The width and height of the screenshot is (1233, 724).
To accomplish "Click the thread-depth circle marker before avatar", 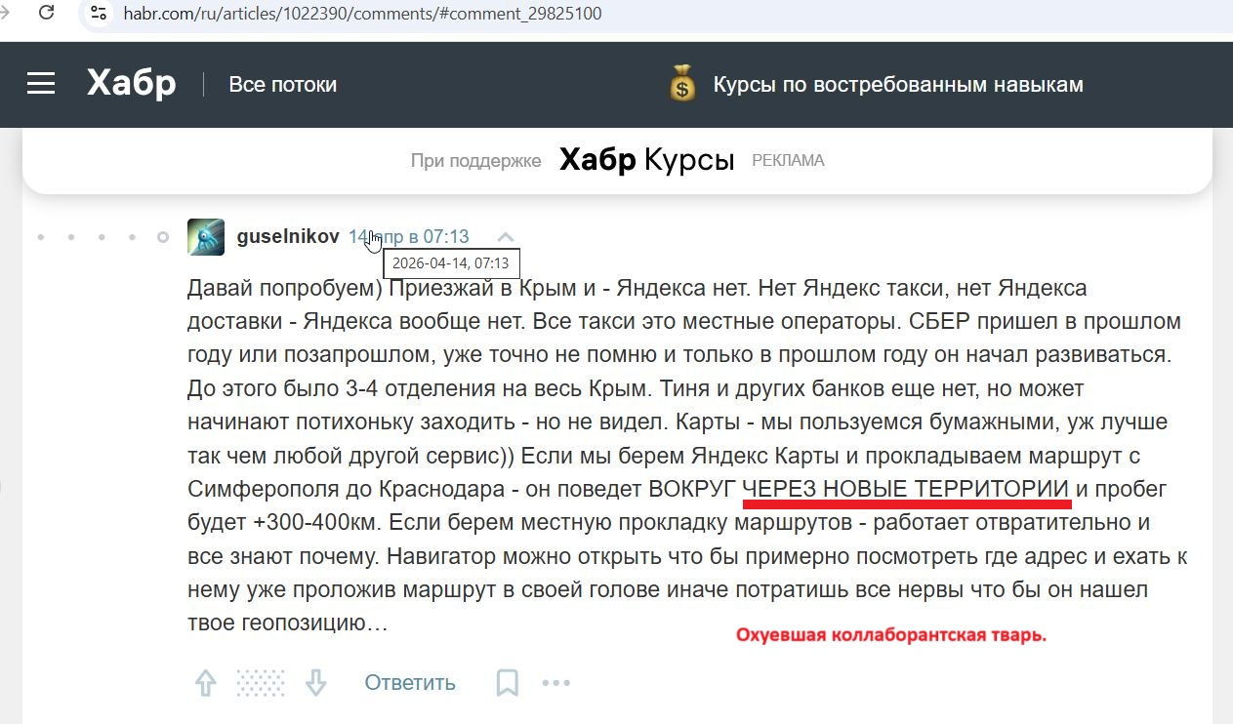I will tap(163, 237).
